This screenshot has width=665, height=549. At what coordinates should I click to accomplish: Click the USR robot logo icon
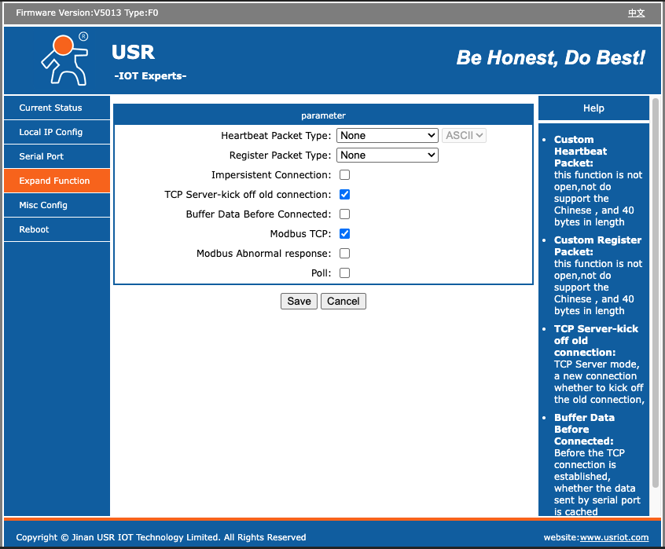pyautogui.click(x=65, y=60)
